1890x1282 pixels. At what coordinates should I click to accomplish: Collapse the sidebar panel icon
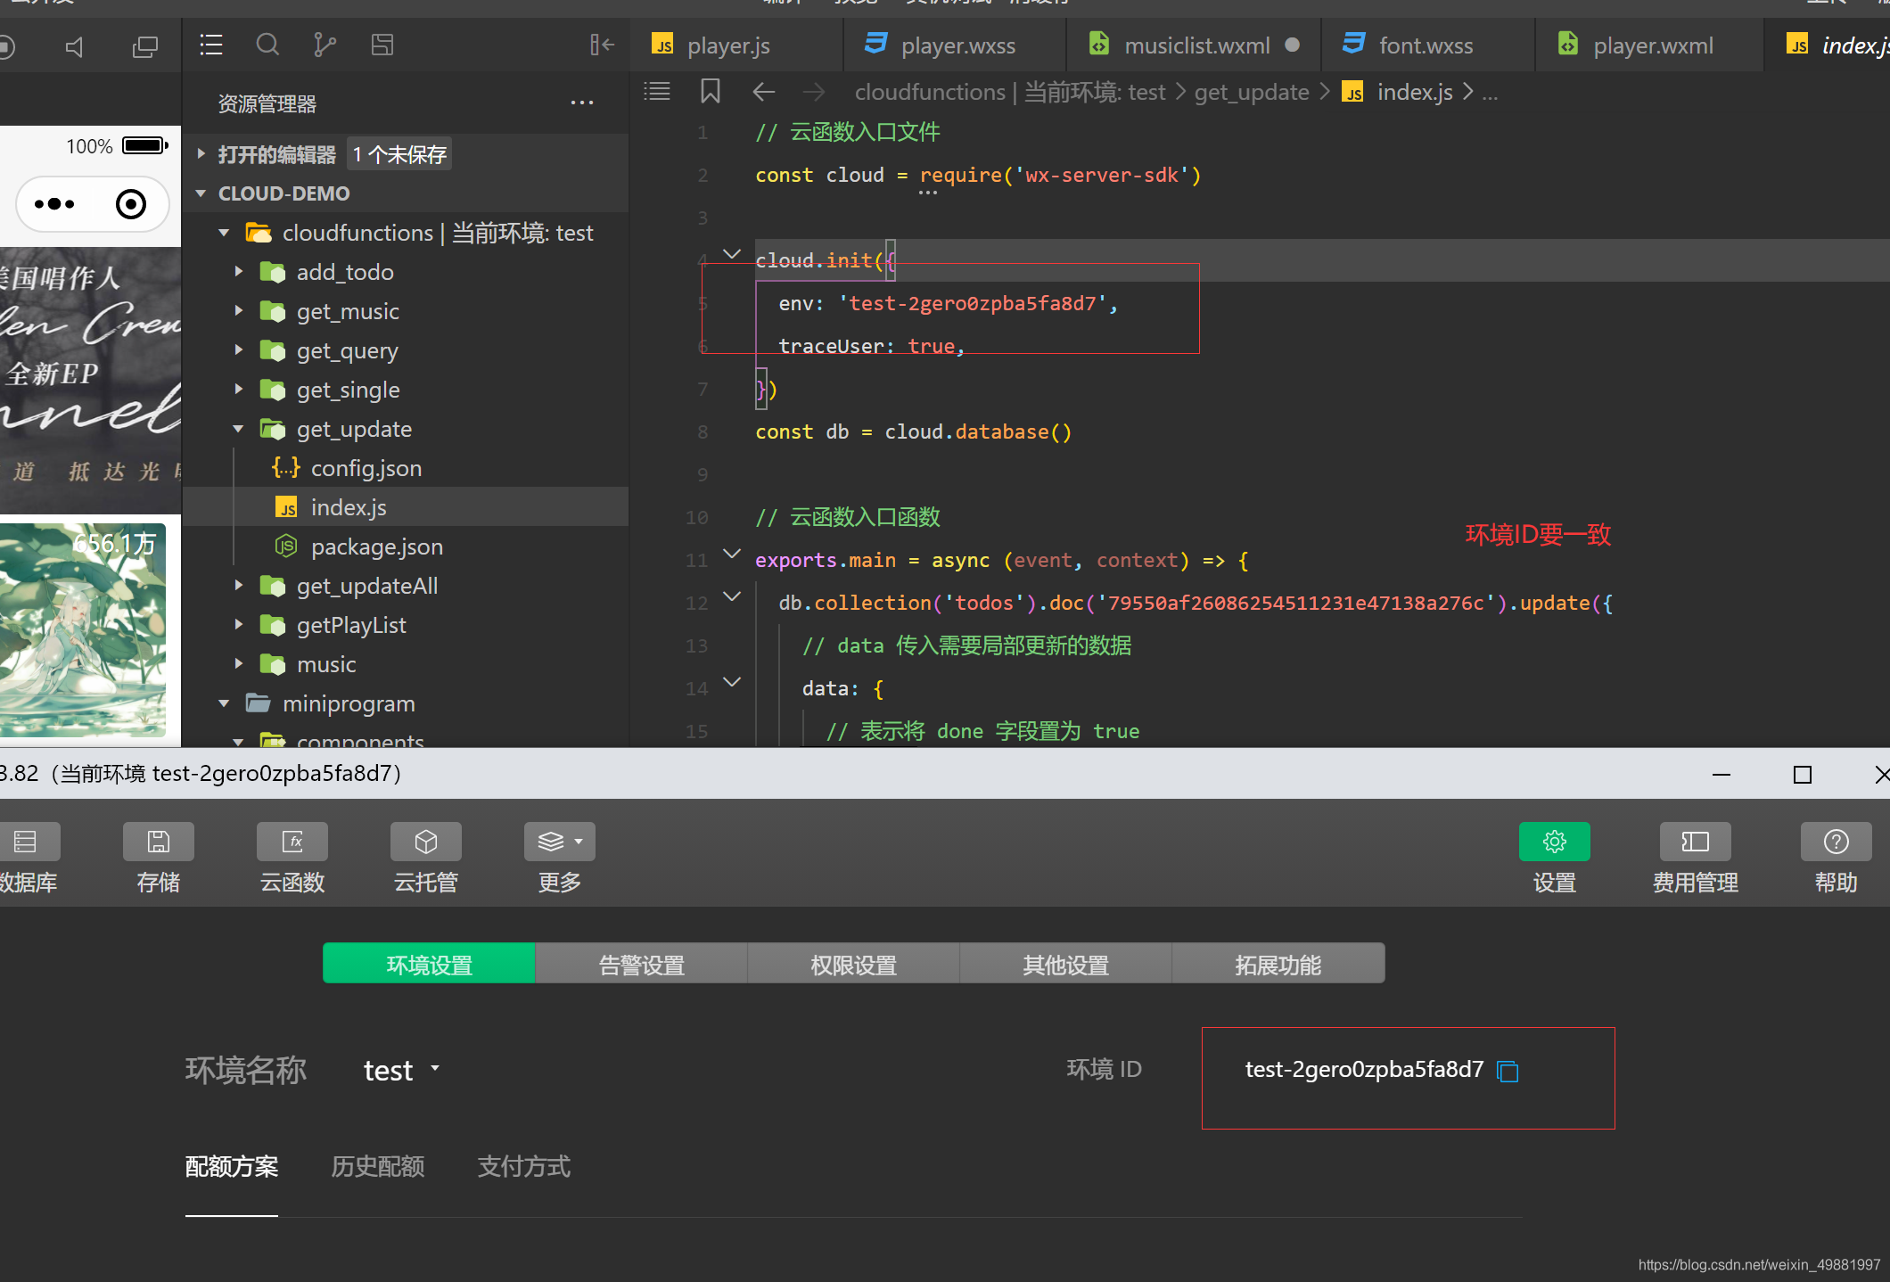[x=602, y=45]
